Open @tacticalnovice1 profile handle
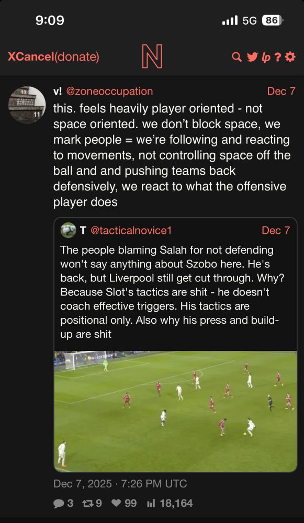This screenshot has height=523, width=304. coord(131,230)
